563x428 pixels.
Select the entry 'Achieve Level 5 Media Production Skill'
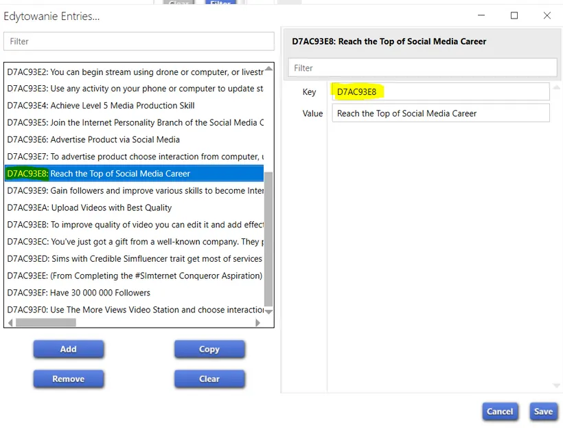[x=103, y=105]
